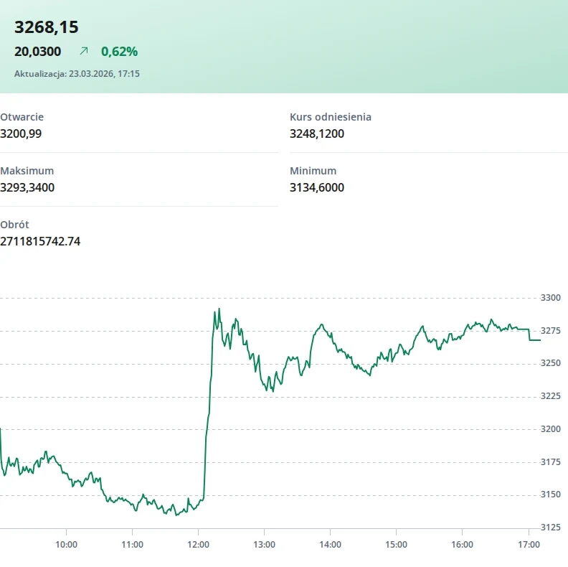Click the 12:00 time axis label
568x567 pixels.
coord(198,544)
